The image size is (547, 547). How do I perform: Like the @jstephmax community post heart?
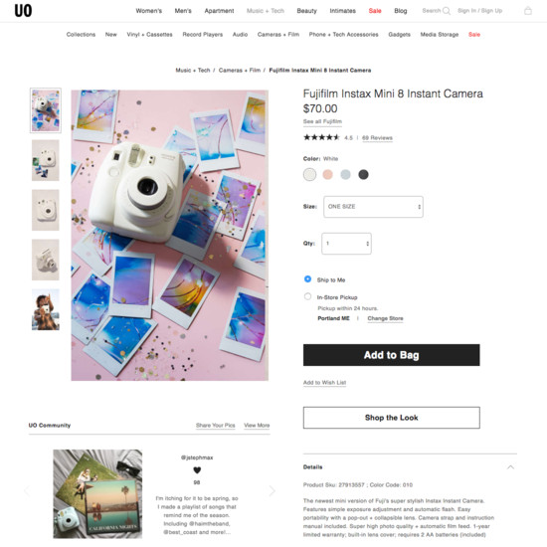pyautogui.click(x=197, y=470)
